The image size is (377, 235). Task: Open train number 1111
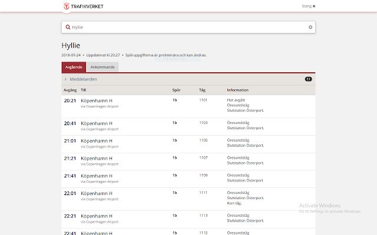pyautogui.click(x=203, y=193)
